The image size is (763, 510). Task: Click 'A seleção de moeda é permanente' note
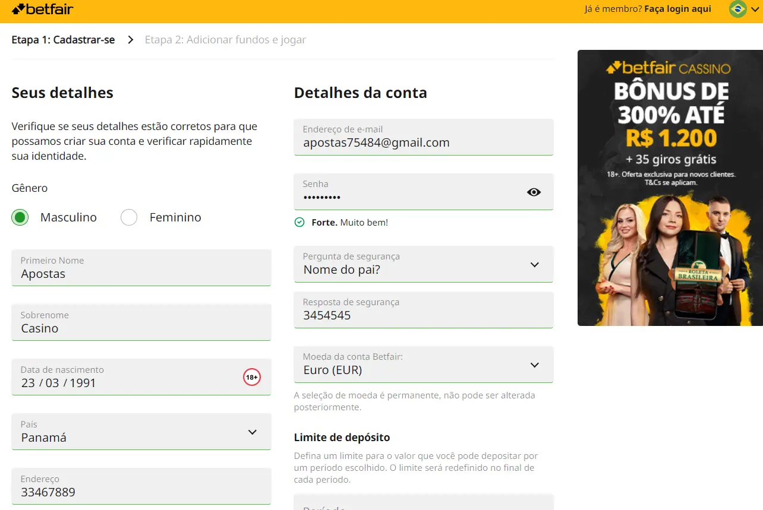(415, 401)
